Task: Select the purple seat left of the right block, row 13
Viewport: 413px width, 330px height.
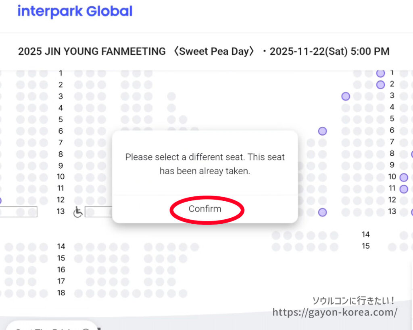Action: pyautogui.click(x=323, y=212)
